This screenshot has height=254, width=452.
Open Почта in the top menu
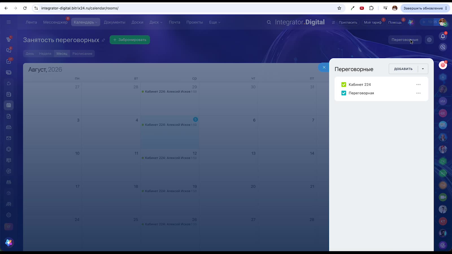point(175,22)
